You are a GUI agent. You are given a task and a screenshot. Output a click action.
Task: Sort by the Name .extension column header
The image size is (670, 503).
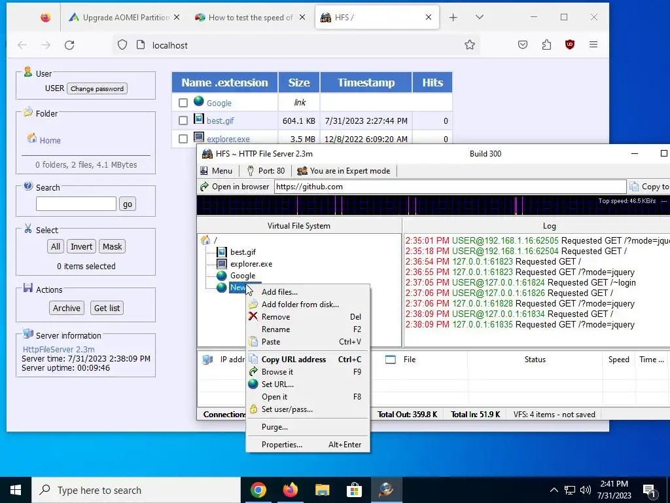(x=225, y=83)
